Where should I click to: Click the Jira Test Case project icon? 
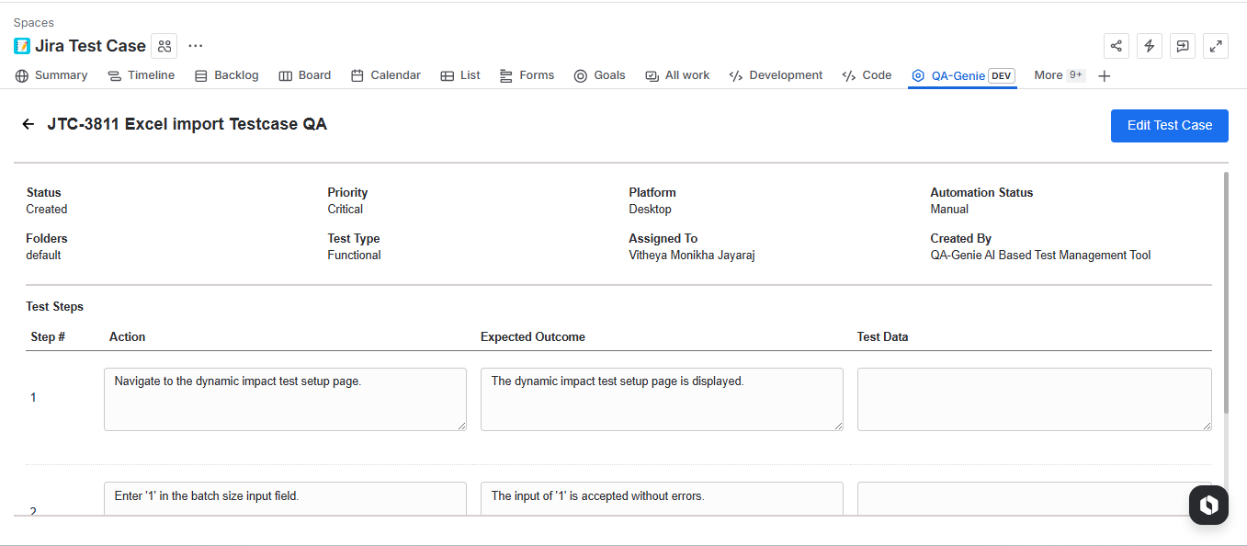coord(22,46)
